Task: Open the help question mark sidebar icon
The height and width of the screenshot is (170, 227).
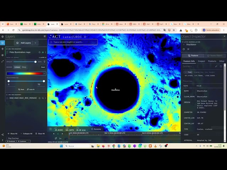Action: 2,140
